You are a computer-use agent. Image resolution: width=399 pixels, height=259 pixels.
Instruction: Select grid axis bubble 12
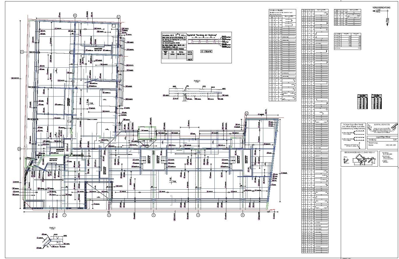pyautogui.click(x=247, y=113)
